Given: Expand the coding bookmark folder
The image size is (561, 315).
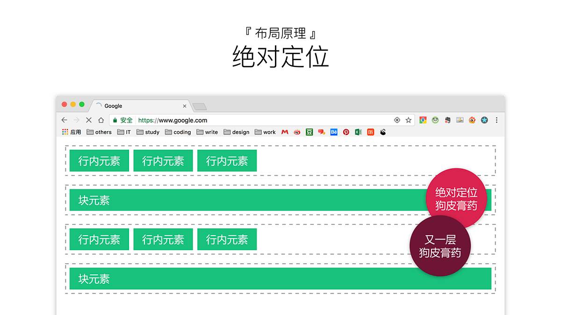Looking at the screenshot, I should [x=178, y=132].
